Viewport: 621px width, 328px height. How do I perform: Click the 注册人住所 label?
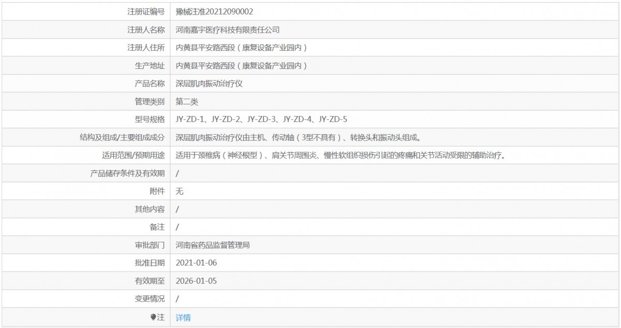coord(146,48)
